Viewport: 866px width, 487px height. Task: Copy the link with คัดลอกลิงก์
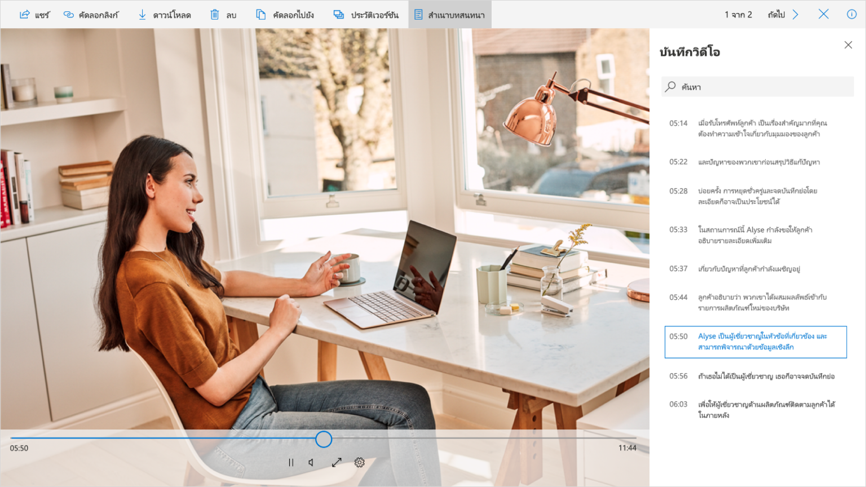[x=91, y=15]
